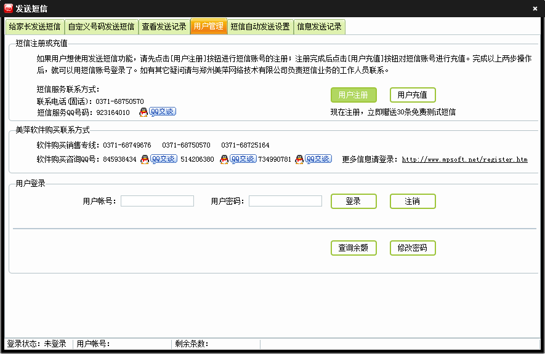Open the 短信自动发送设置 tab
The height and width of the screenshot is (354, 545).
click(260, 27)
